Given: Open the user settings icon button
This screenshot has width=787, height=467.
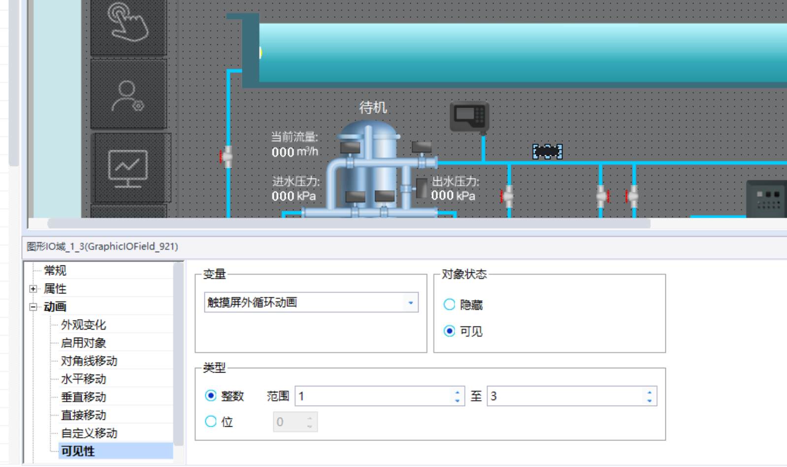Looking at the screenshot, I should point(129,94).
